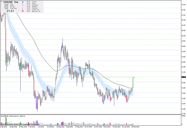
Task: Click the XAGUSD symbol title
Action: (x=8, y=2)
